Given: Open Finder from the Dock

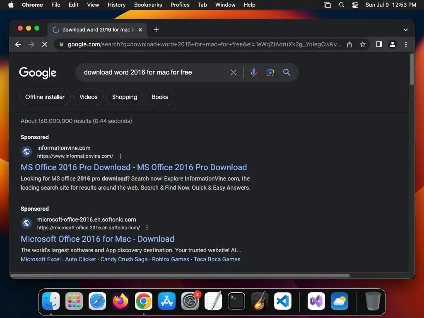Looking at the screenshot, I should 51,301.
